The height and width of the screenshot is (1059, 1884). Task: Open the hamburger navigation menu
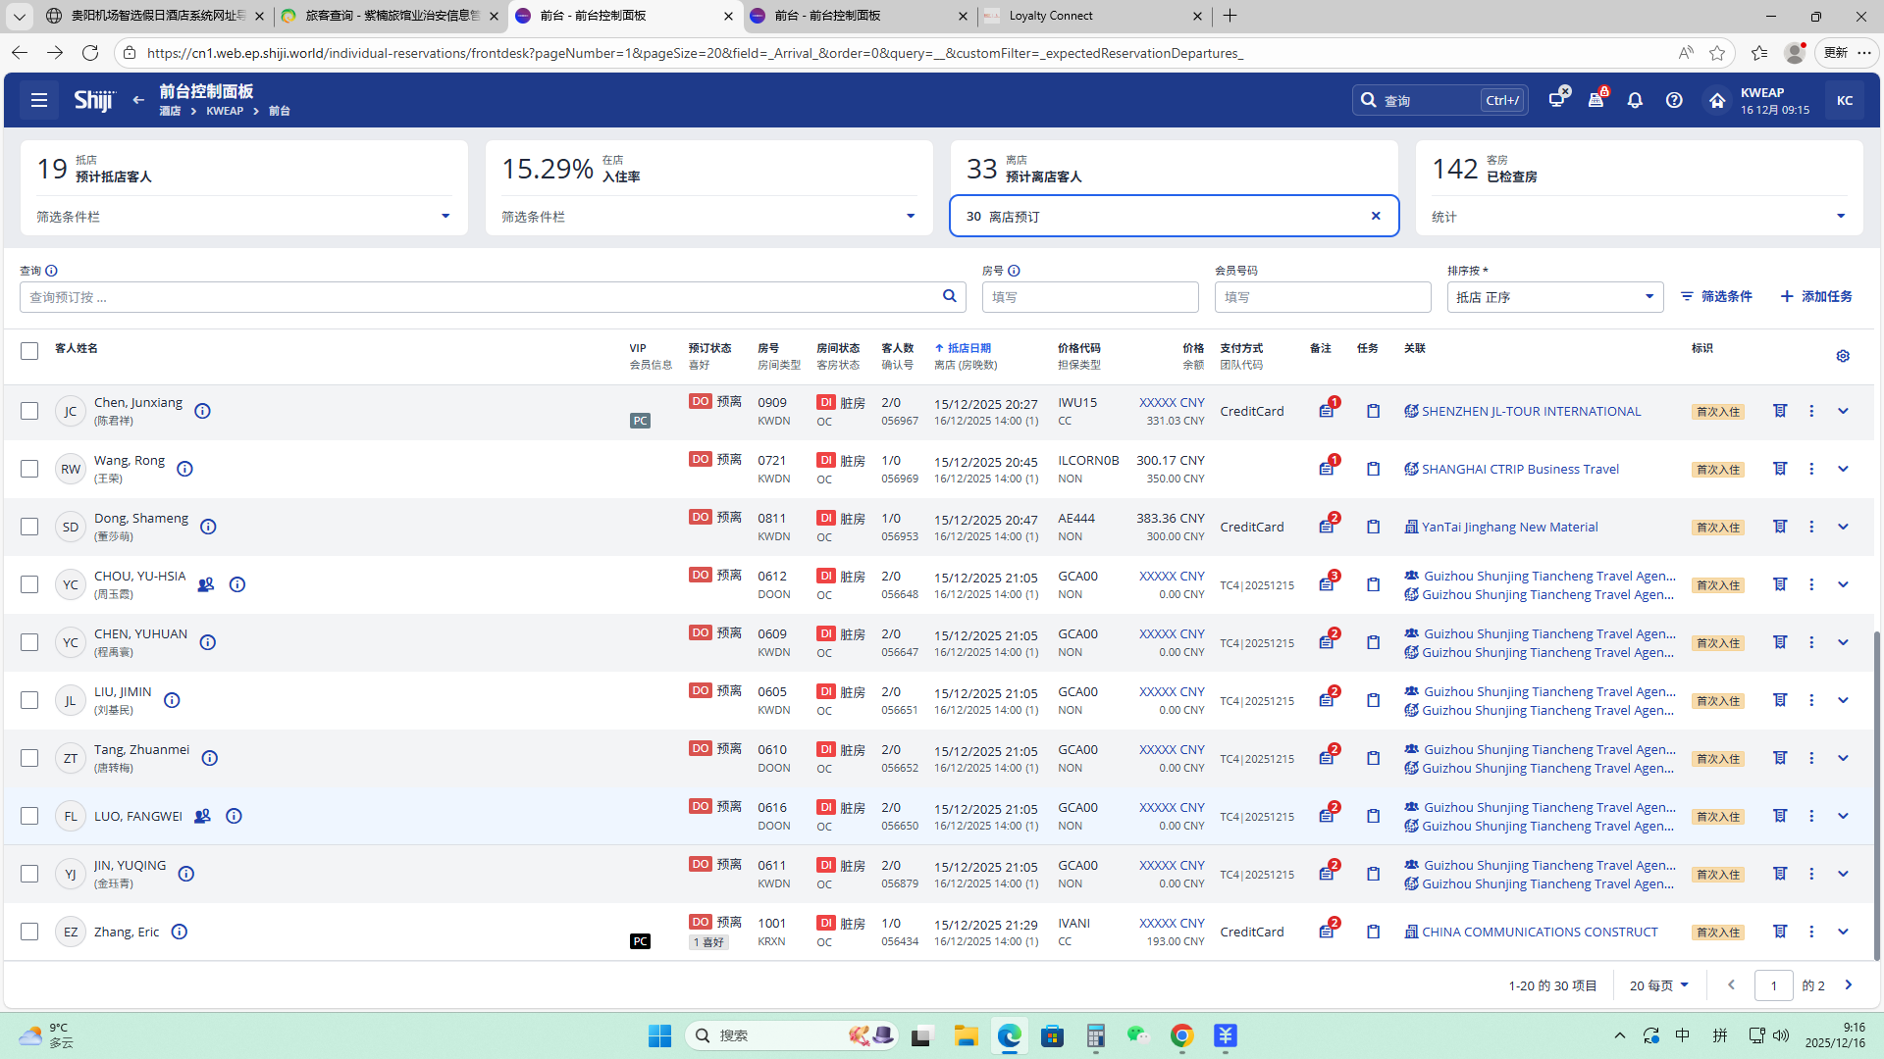tap(39, 100)
